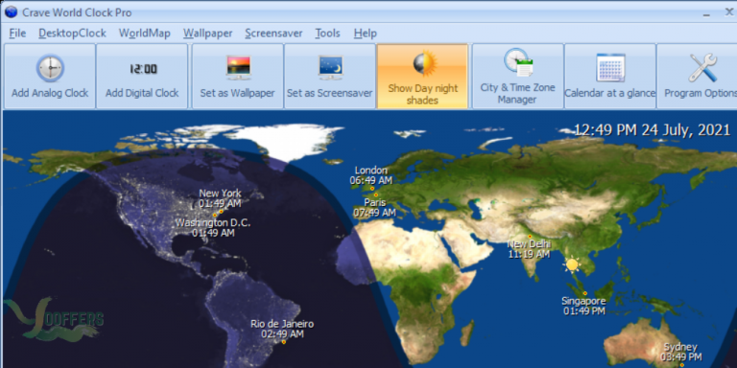Click the sun marker on the map
This screenshot has width=737, height=368.
coord(572,264)
